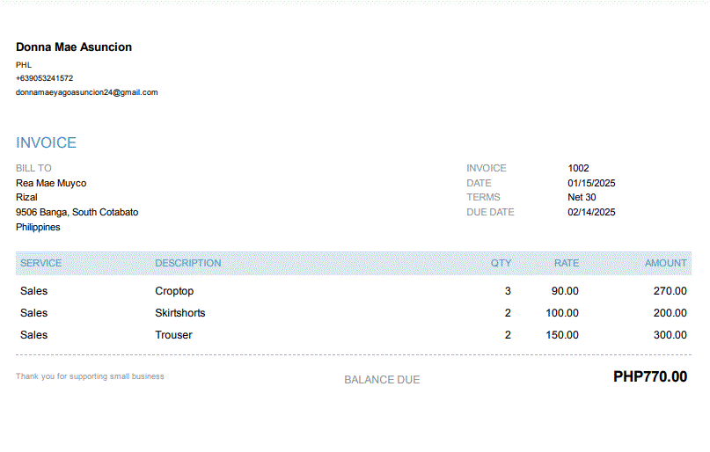This screenshot has width=710, height=452.
Task: Click the Croptop rate 90.00
Action: [x=565, y=291]
